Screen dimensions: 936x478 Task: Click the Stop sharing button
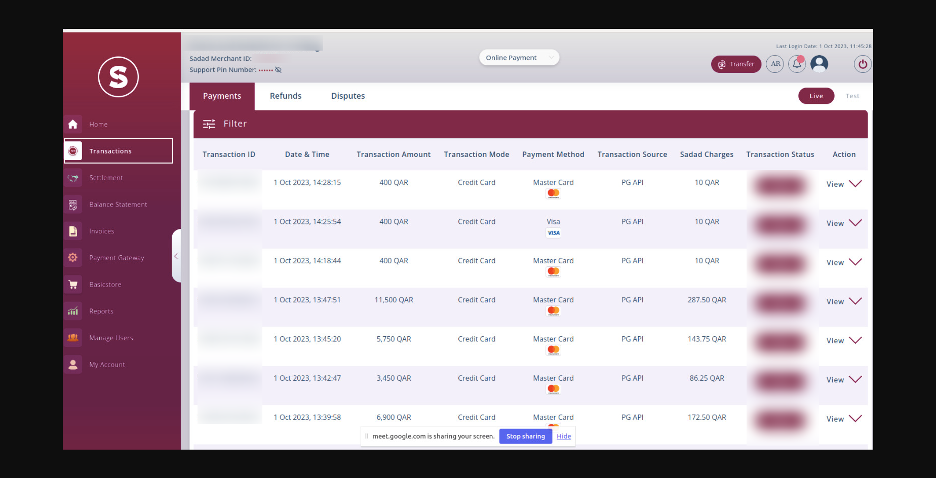525,436
